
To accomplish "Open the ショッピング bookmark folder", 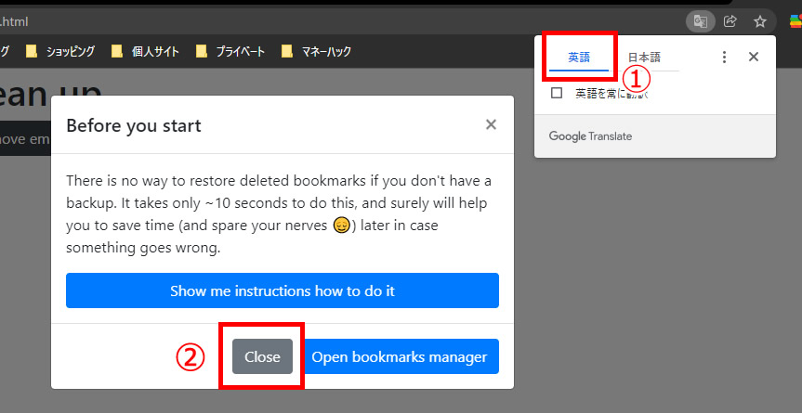I will click(x=61, y=51).
